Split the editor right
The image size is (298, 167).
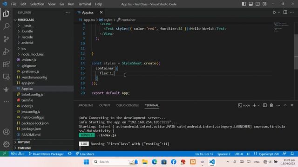(285, 13)
